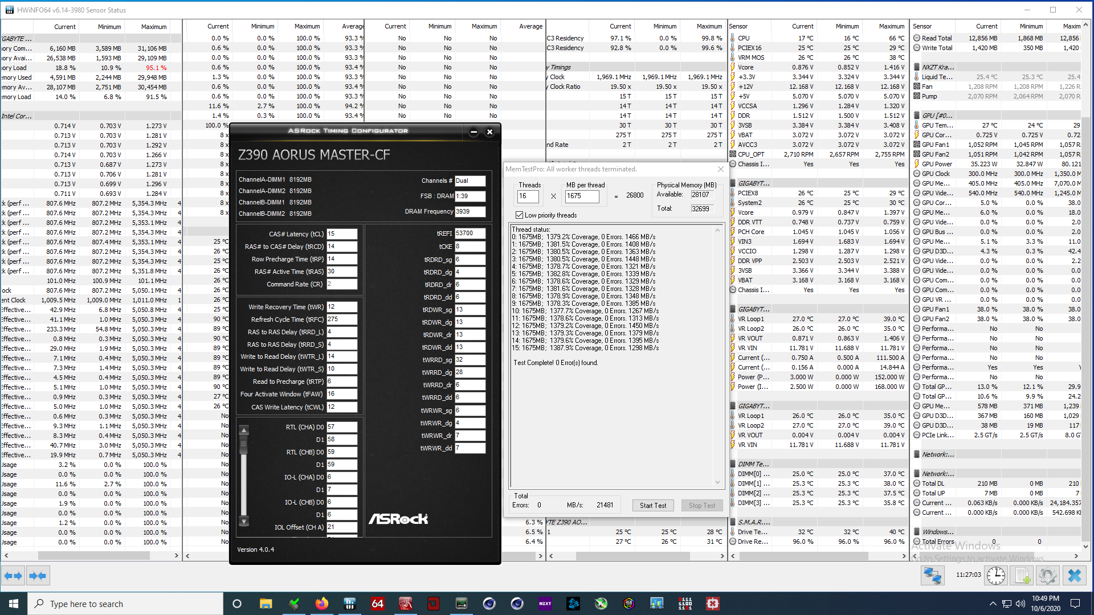This screenshot has height=615, width=1094.
Task: Click the clock reset timer icon in HWiNFO
Action: coord(996,576)
